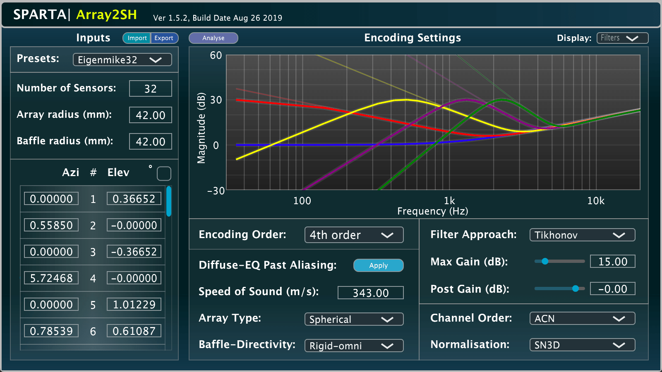662x372 pixels.
Task: Click the Export button
Action: coord(164,38)
